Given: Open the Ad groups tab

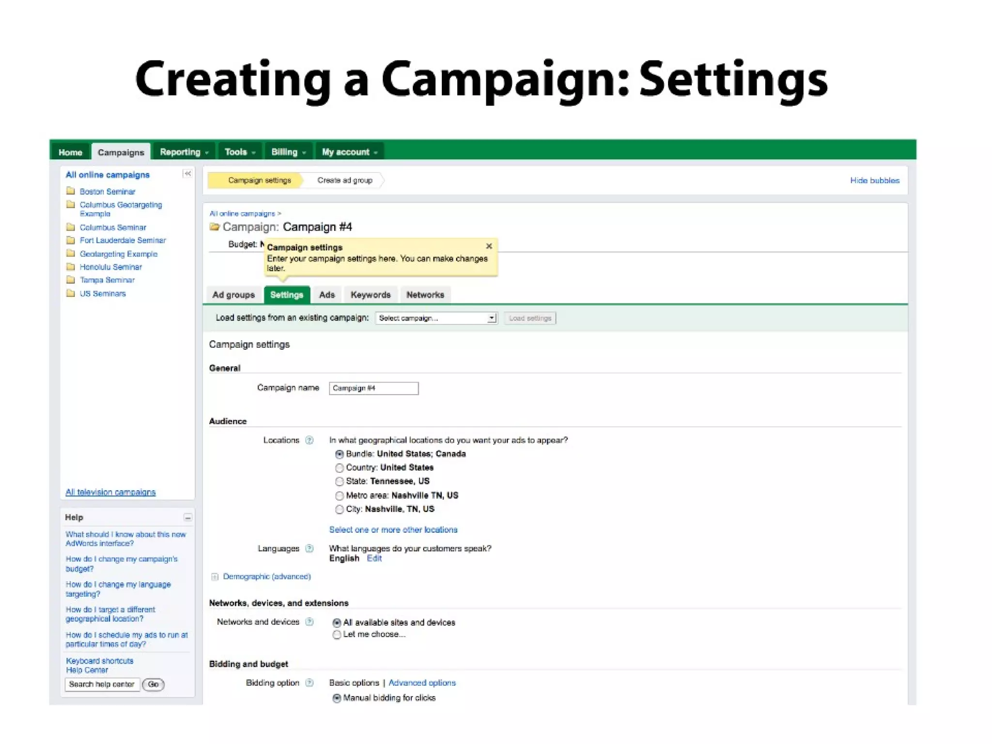Looking at the screenshot, I should click(233, 294).
